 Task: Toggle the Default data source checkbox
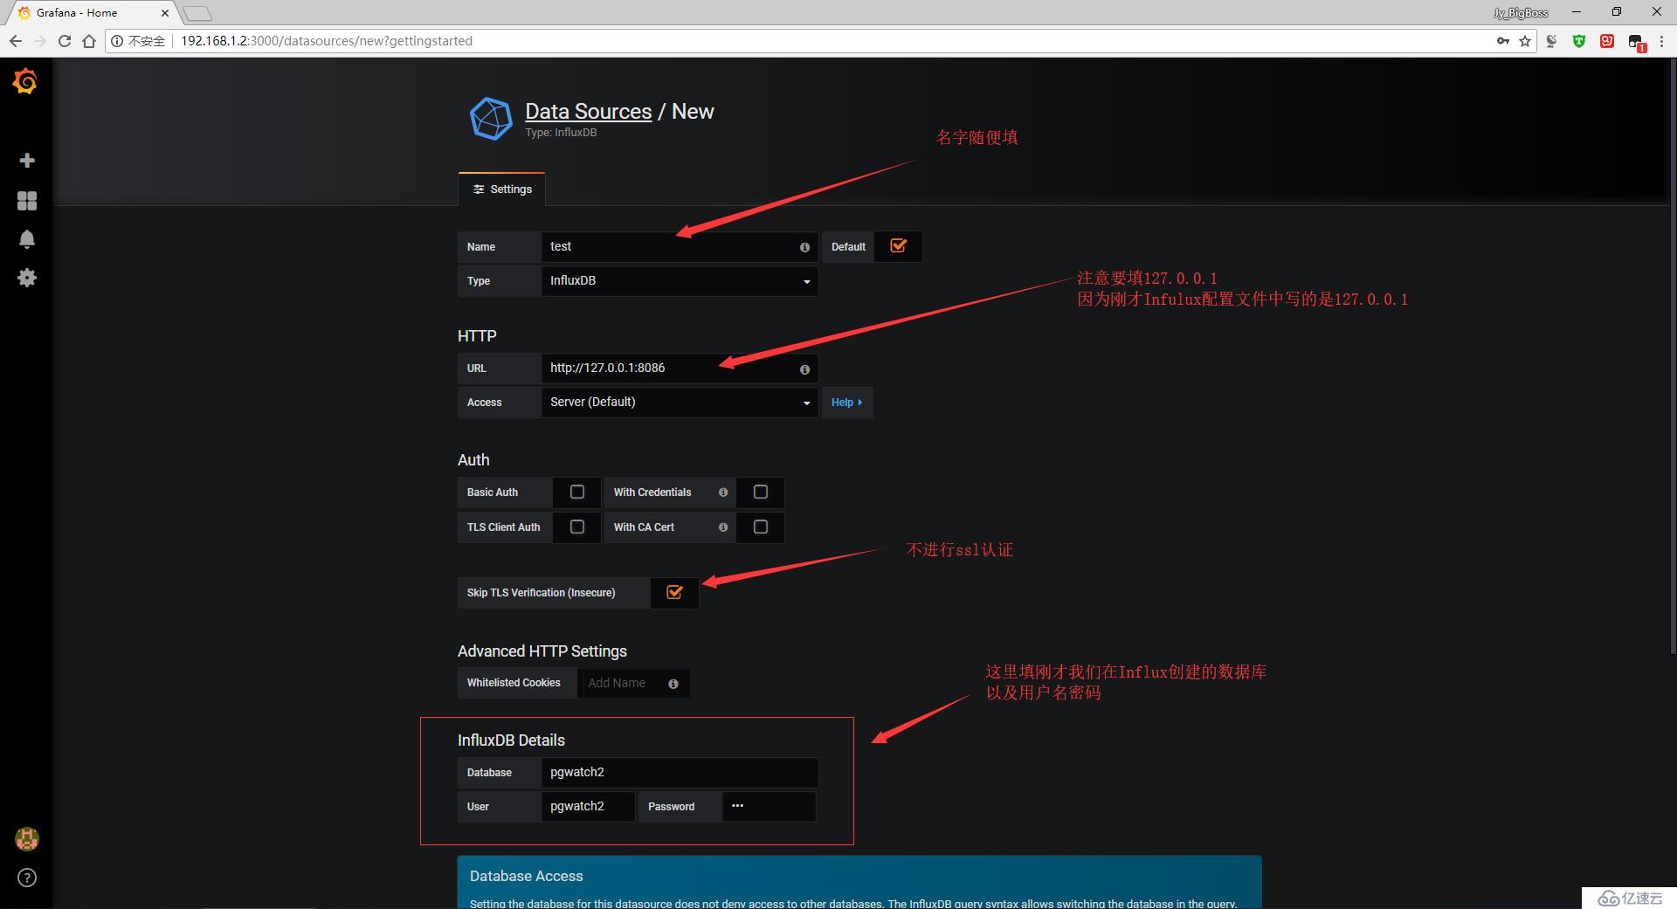point(898,246)
